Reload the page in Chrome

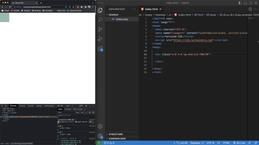tap(10, 7)
